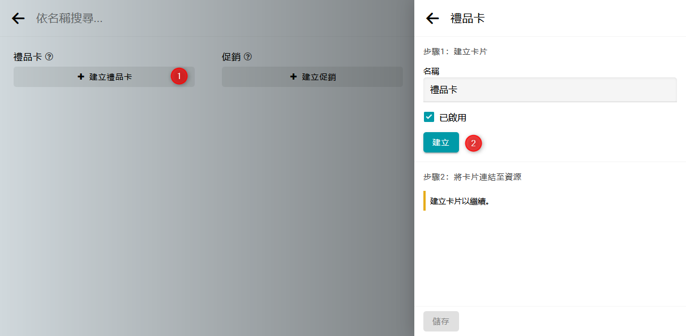Click the 儲存 button at panel bottom
The image size is (686, 336).
[x=441, y=321]
